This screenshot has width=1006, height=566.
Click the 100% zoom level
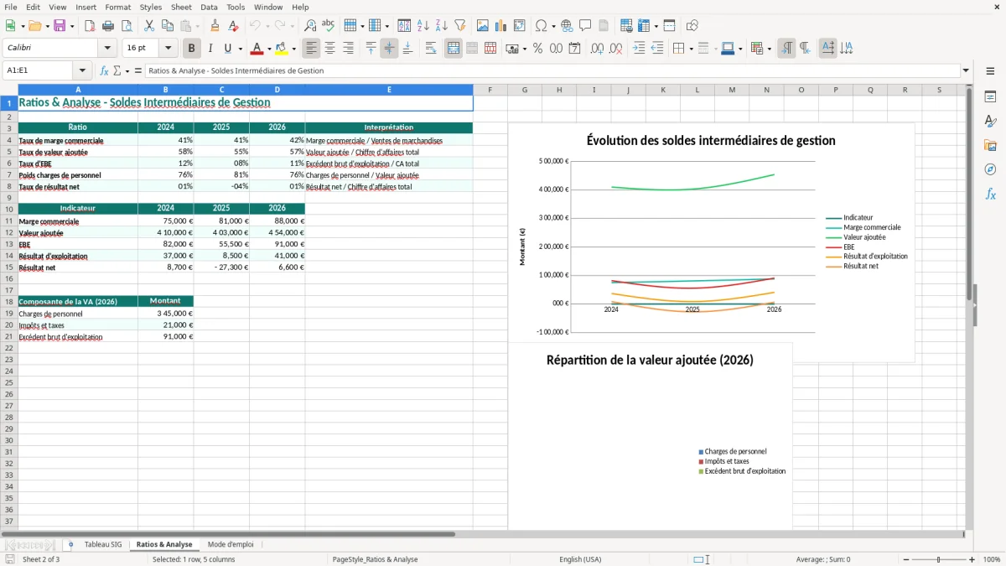point(992,559)
